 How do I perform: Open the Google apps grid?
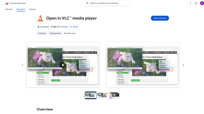tap(196, 3)
